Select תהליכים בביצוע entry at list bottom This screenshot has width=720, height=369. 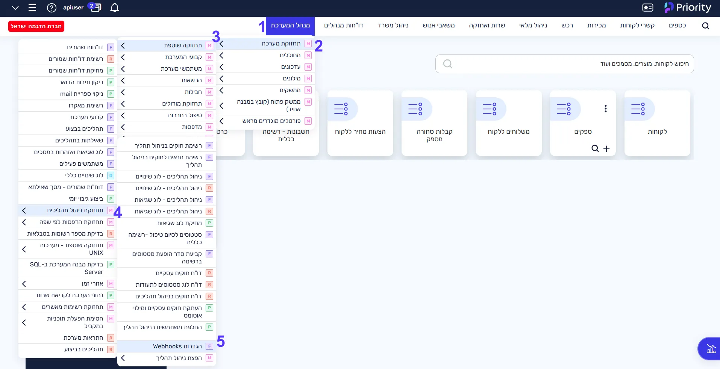pyautogui.click(x=68, y=349)
